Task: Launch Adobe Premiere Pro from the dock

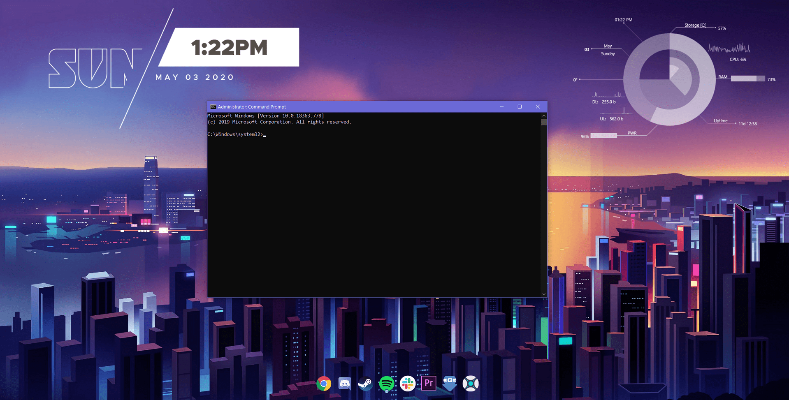Action: [x=428, y=384]
